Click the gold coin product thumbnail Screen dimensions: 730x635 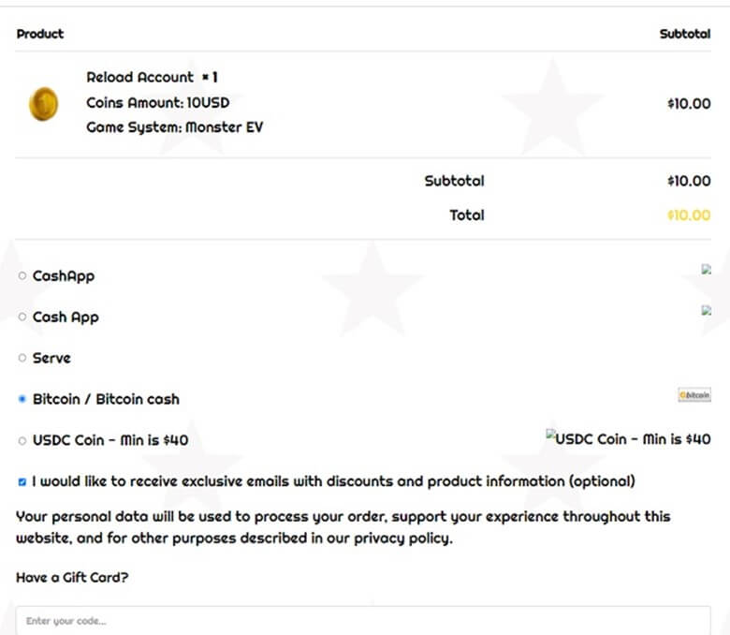(43, 103)
